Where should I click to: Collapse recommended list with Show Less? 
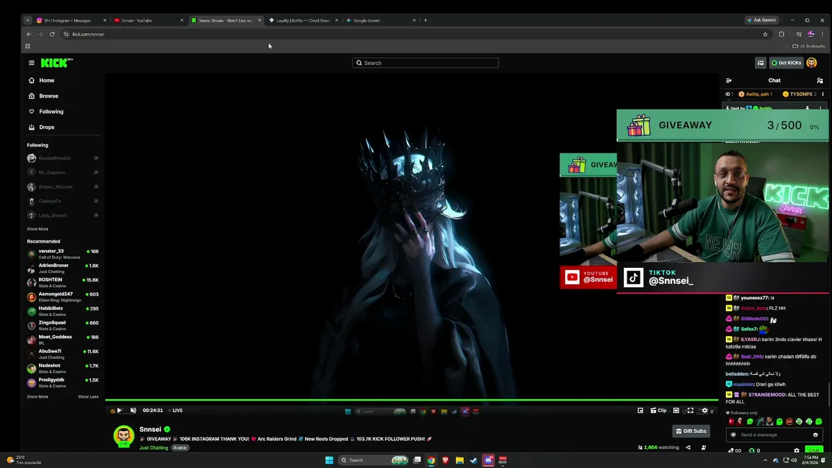[x=88, y=396]
